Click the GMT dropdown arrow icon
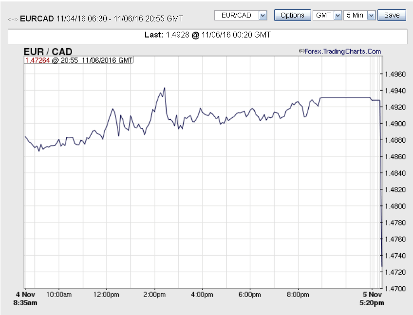The width and height of the screenshot is (413, 315). [x=338, y=16]
